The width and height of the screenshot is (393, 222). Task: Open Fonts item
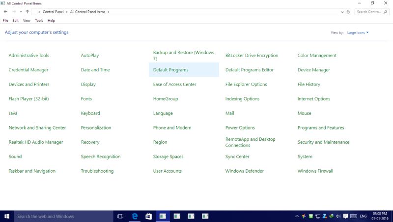pyautogui.click(x=86, y=99)
